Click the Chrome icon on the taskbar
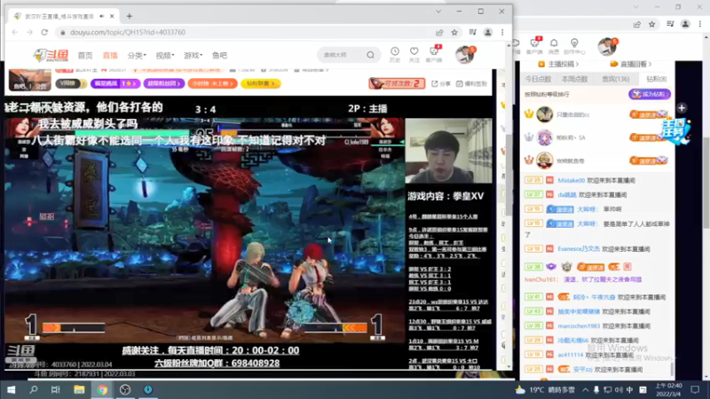The image size is (710, 399). 102,389
